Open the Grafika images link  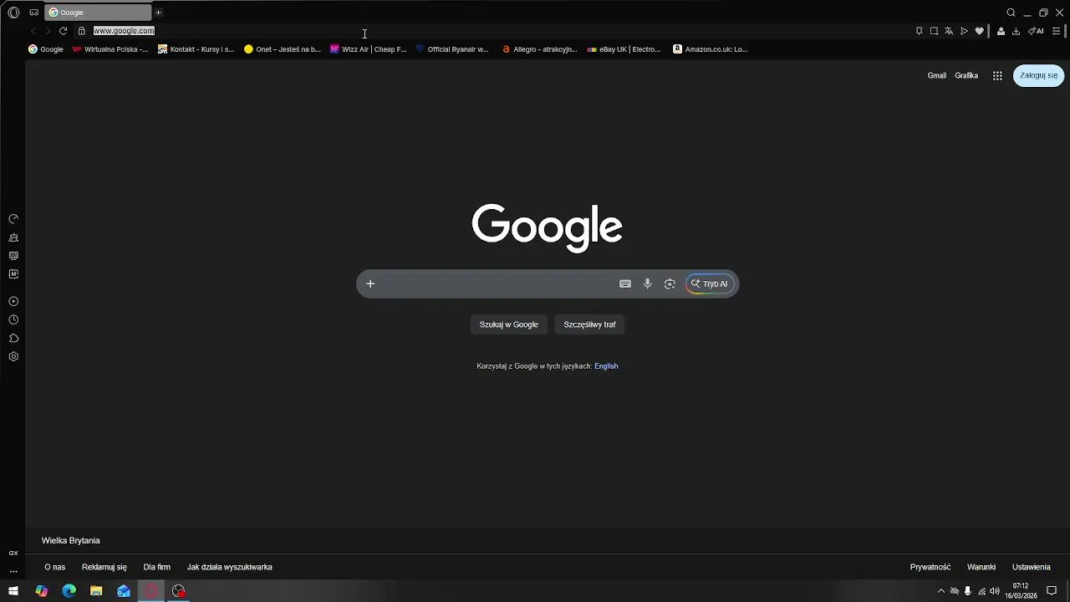(x=966, y=75)
